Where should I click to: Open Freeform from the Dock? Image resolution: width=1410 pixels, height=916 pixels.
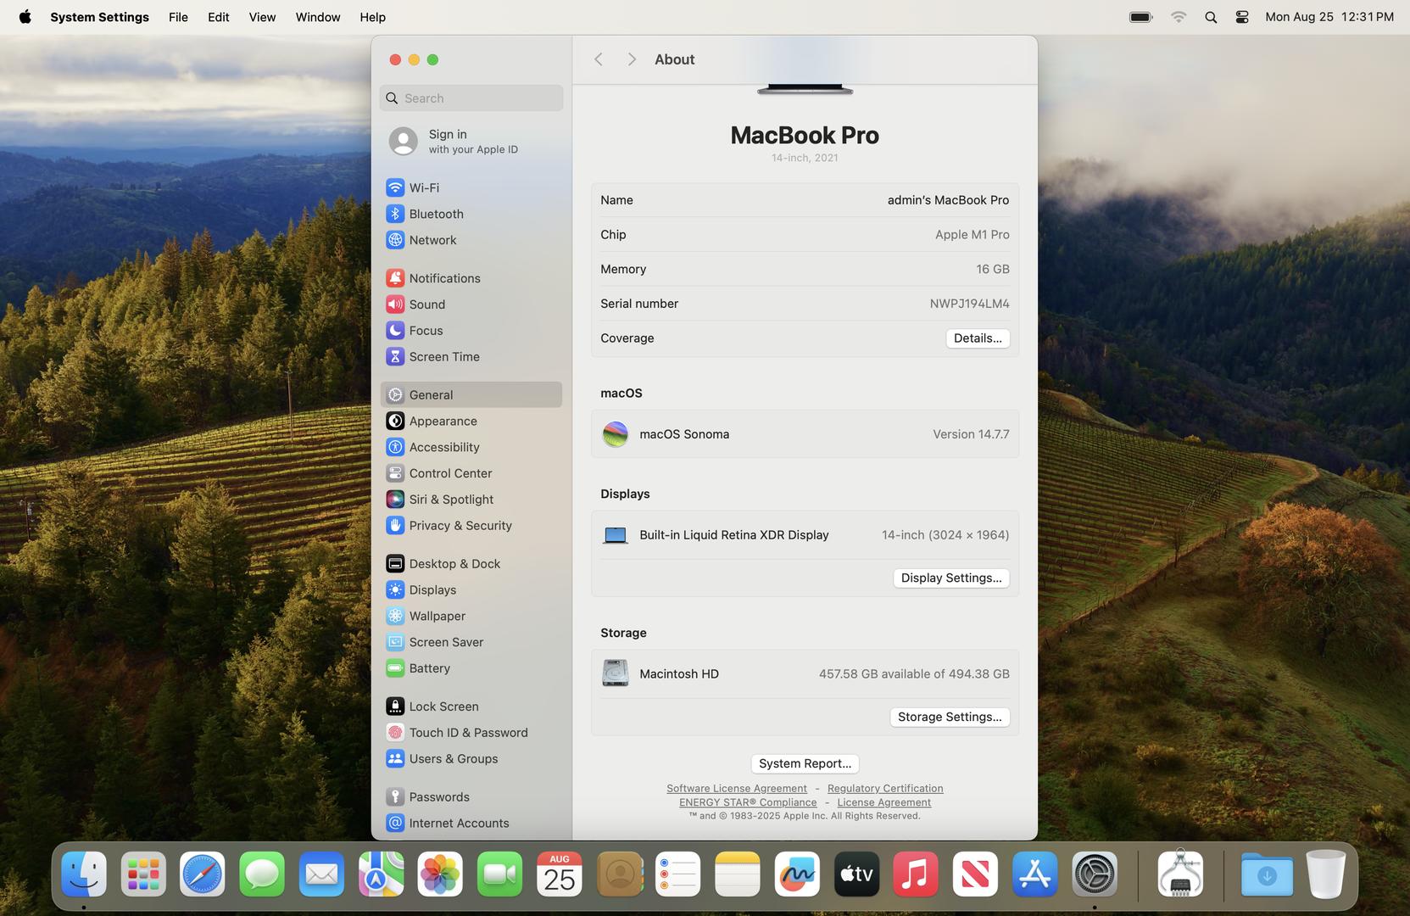pyautogui.click(x=797, y=874)
